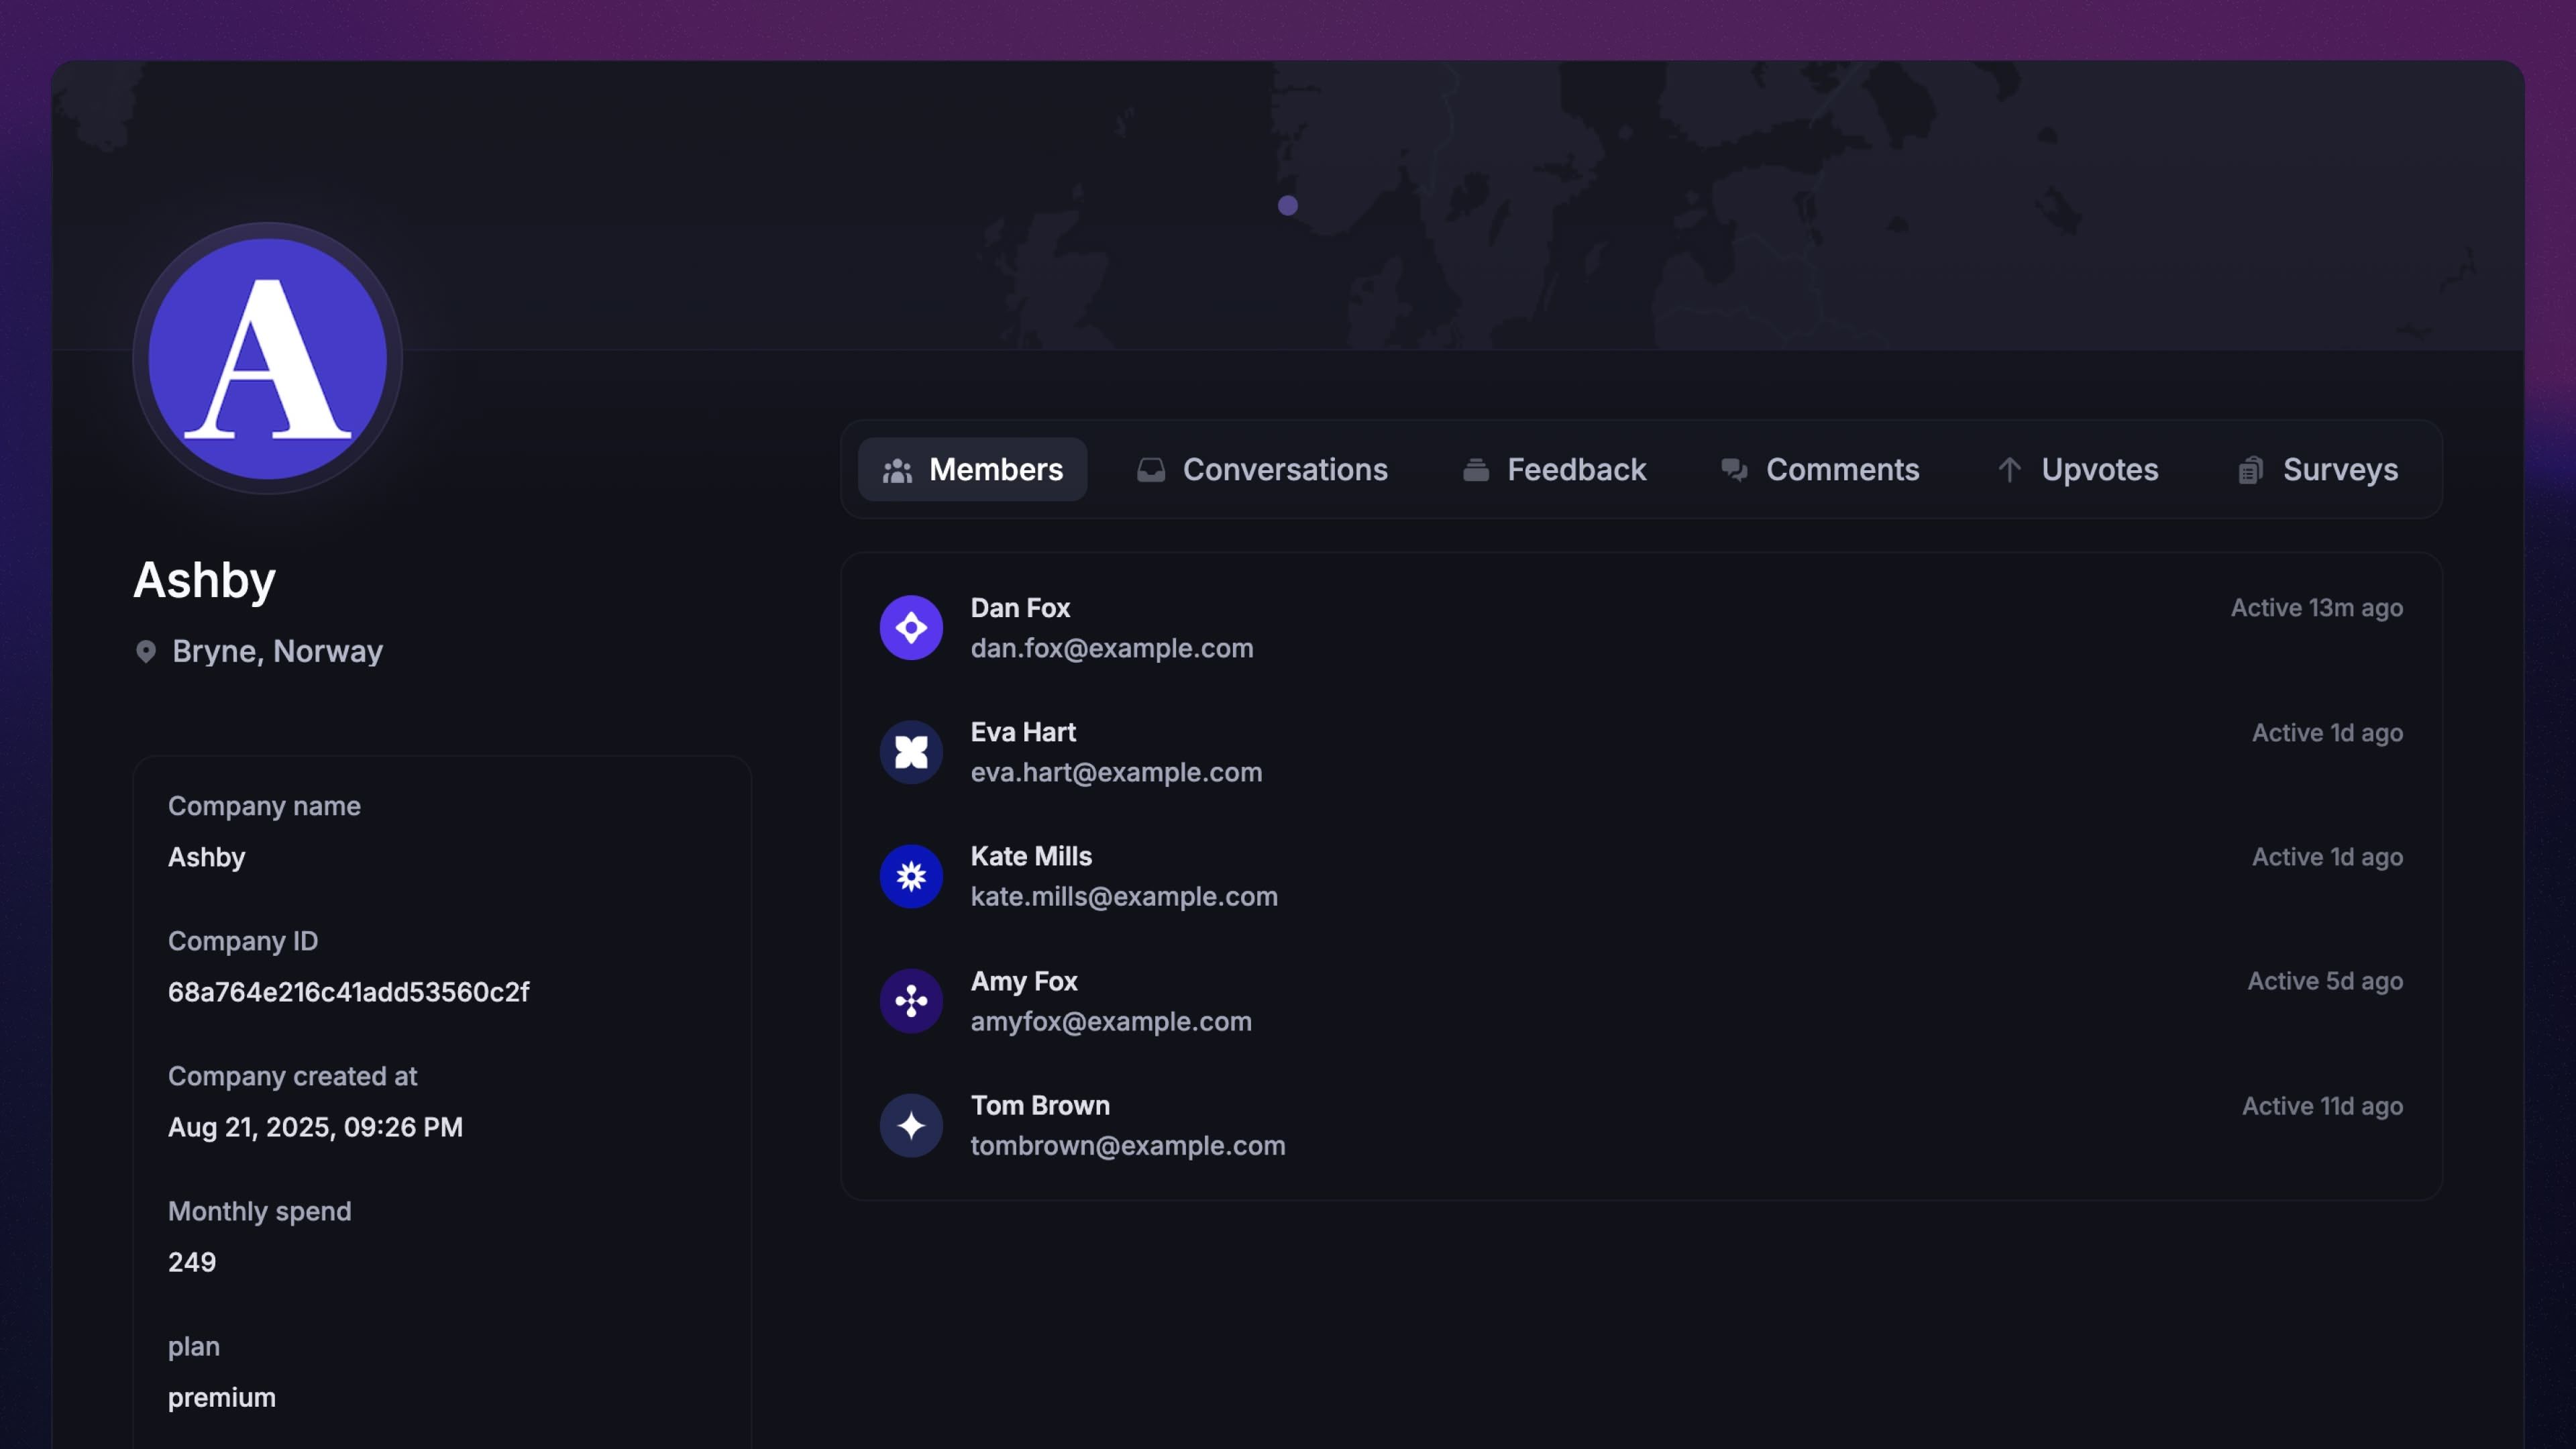Switch to the Conversations tab
The width and height of the screenshot is (2576, 1449).
pos(1262,470)
